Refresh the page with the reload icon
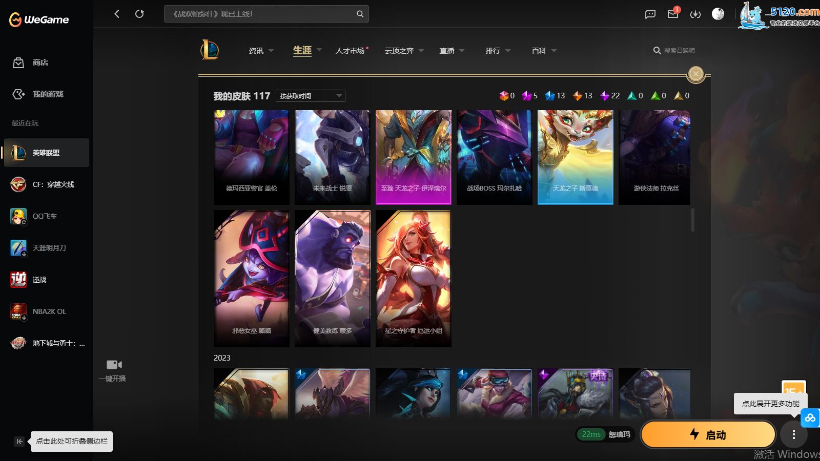 click(139, 14)
